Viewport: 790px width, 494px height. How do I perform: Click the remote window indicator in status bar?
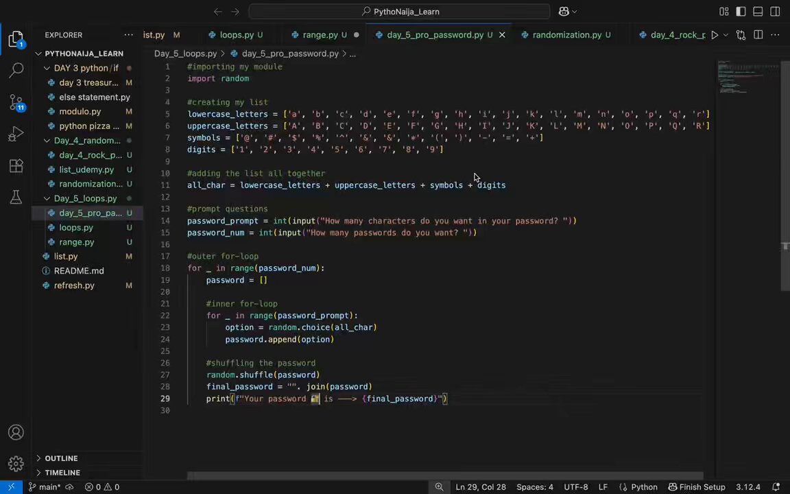pyautogui.click(x=10, y=487)
